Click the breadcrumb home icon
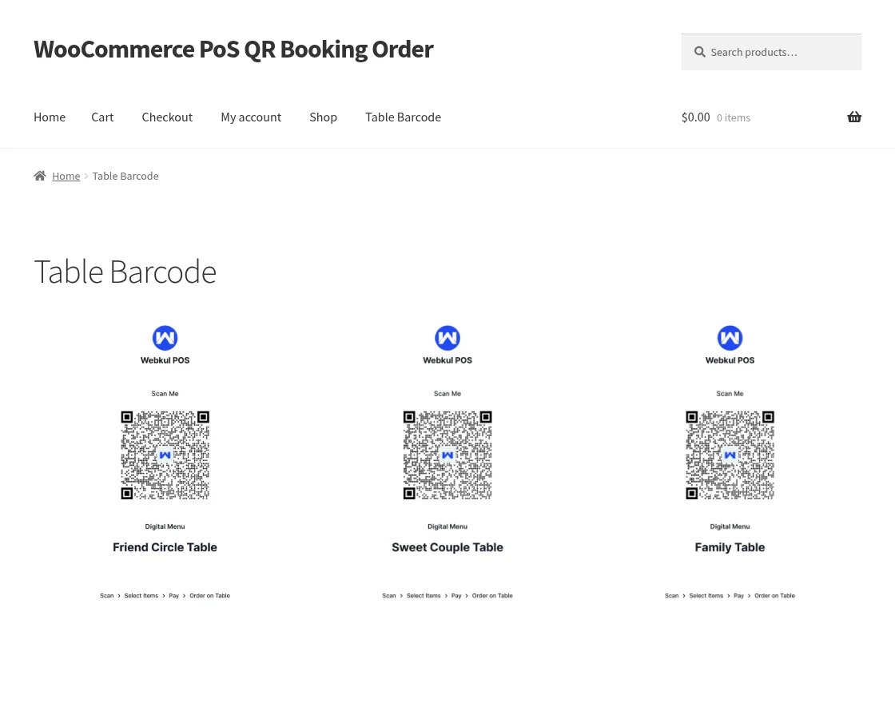The image size is (895, 703). [x=40, y=175]
